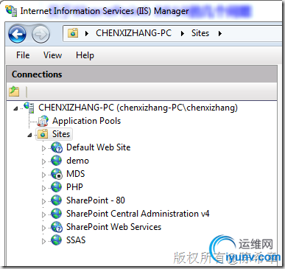Open the address bar arrow after Sites
Viewport: 285px width, 269px height.
pyautogui.click(x=220, y=33)
